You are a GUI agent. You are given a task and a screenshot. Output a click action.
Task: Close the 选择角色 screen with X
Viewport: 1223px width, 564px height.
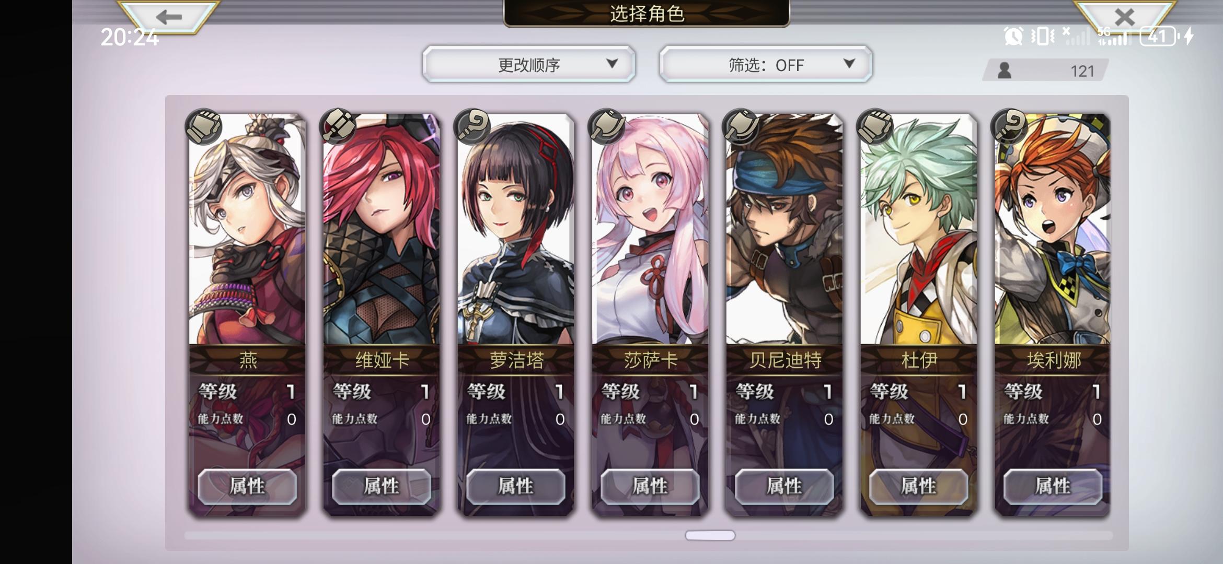tap(1124, 17)
